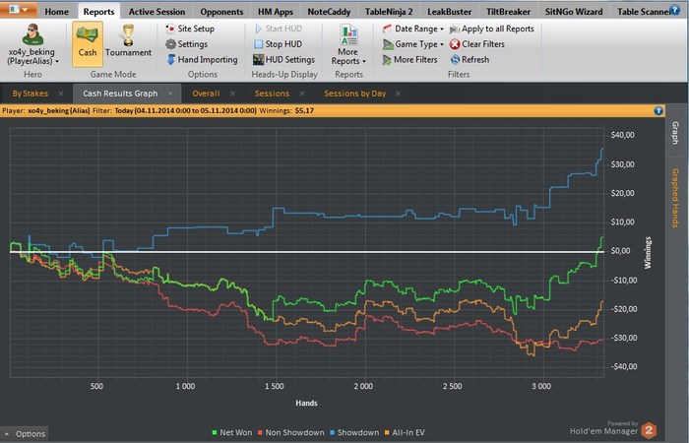
Task: Toggle the All-In EV legend series
Action: (405, 433)
